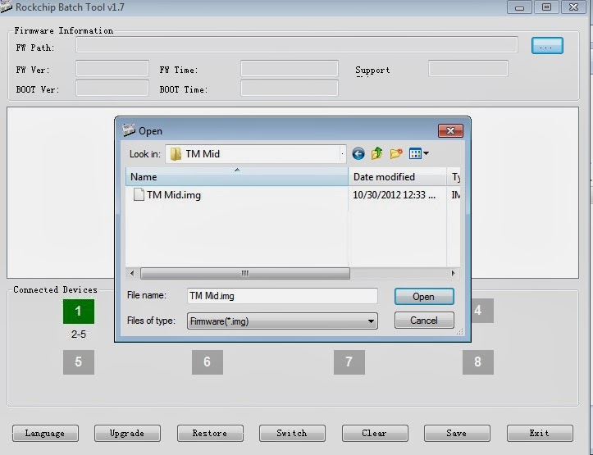Image resolution: width=593 pixels, height=455 pixels.
Task: Click the Save button
Action: pyautogui.click(x=457, y=433)
